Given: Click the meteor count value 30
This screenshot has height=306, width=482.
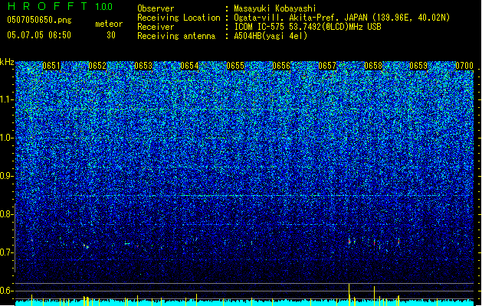Looking at the screenshot, I should (111, 35).
